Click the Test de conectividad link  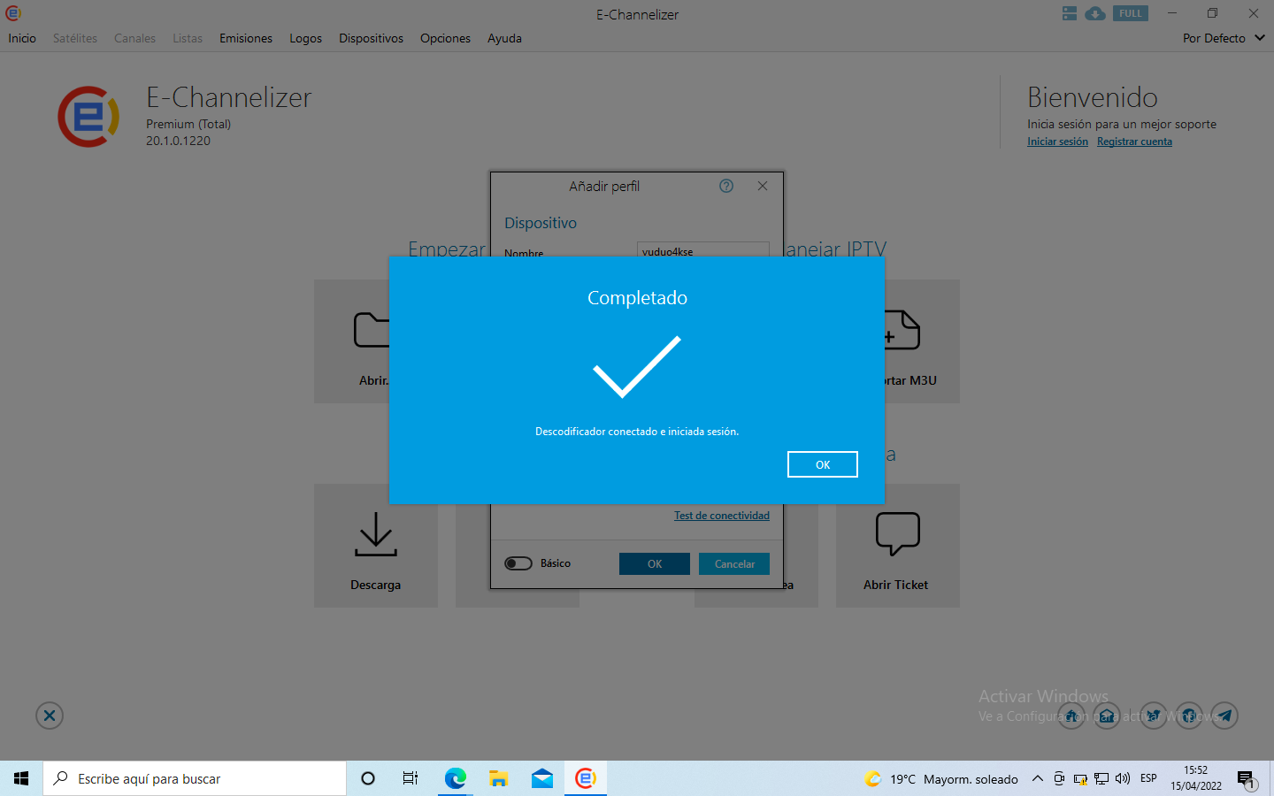[x=721, y=516]
